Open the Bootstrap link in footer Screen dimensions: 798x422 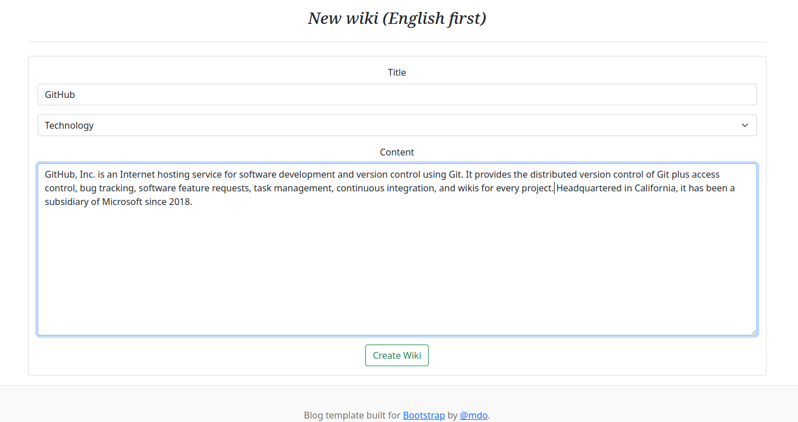[x=424, y=415]
